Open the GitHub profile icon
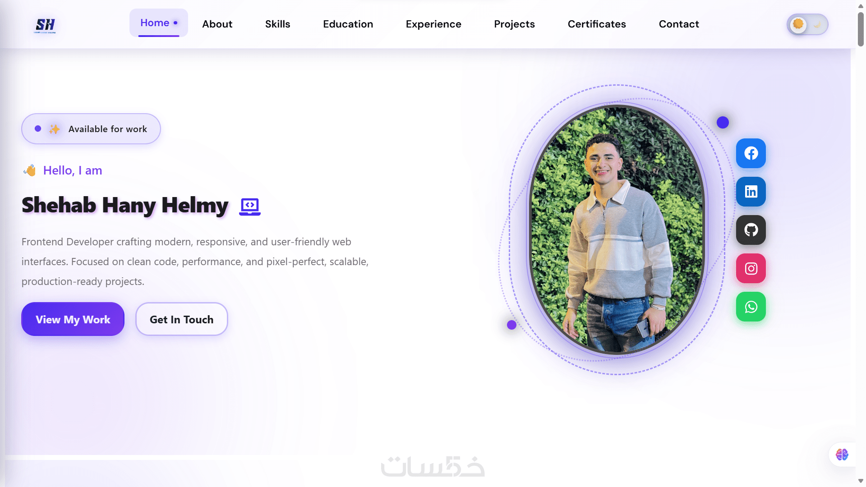Viewport: 866px width, 487px height. 751,230
